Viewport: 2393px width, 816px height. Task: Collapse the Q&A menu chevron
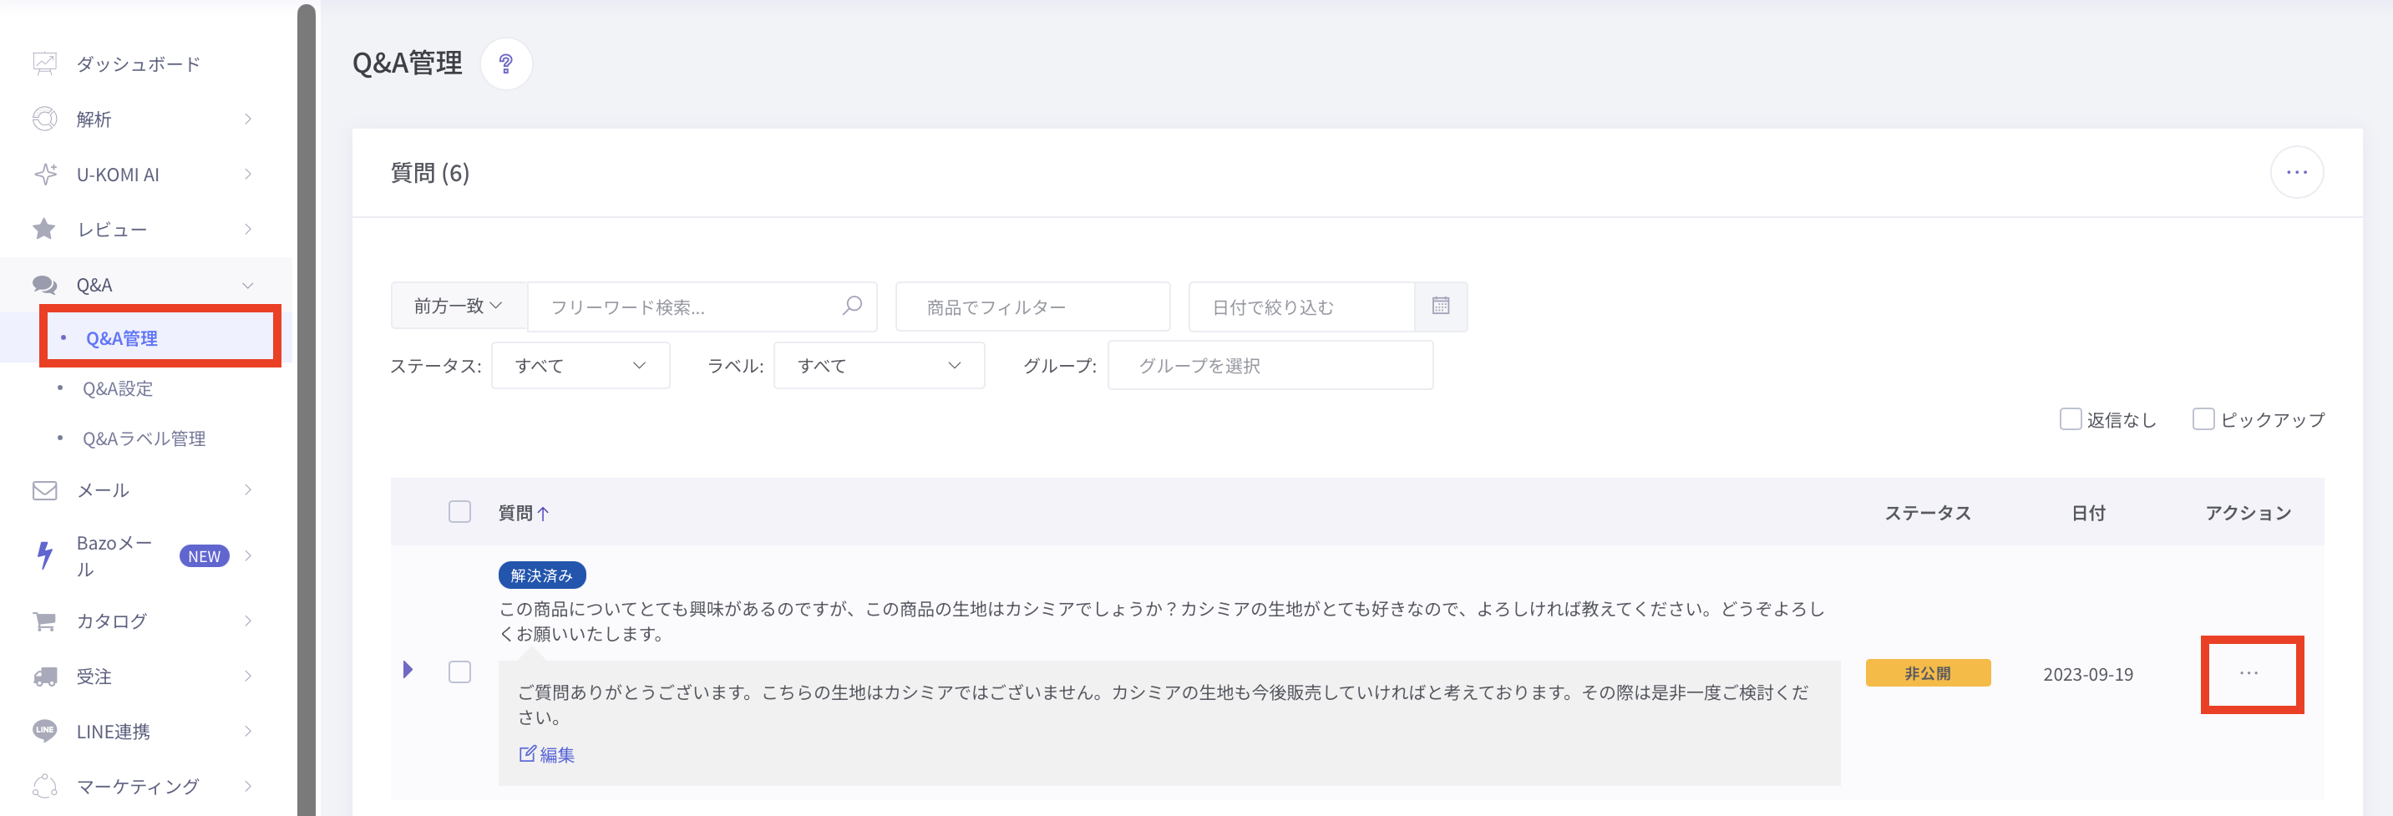(248, 286)
